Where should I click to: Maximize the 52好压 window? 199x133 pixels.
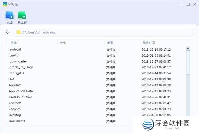click(188, 4)
